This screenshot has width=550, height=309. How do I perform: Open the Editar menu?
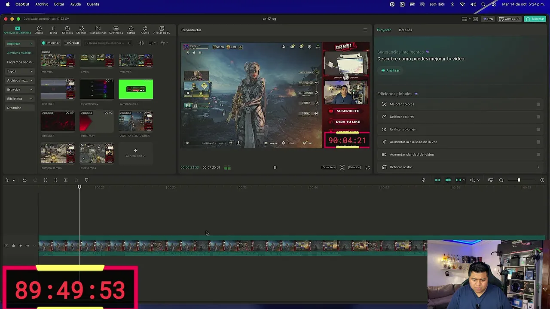[59, 4]
